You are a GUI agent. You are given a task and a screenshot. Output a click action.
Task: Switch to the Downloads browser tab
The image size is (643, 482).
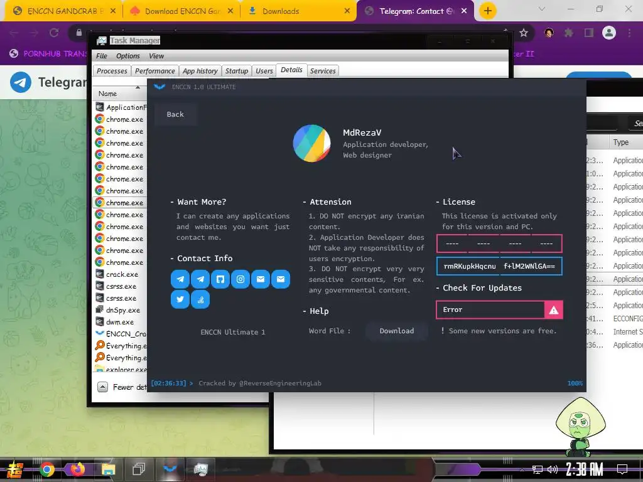pos(300,11)
